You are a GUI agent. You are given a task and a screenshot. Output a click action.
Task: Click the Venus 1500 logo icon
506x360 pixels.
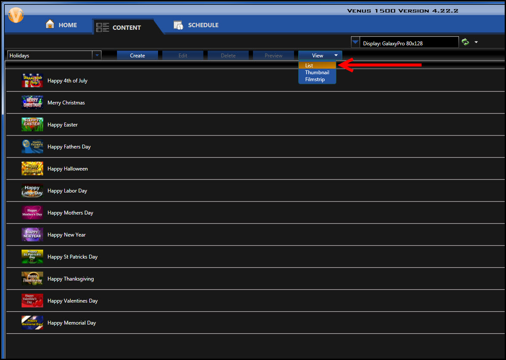[16, 15]
